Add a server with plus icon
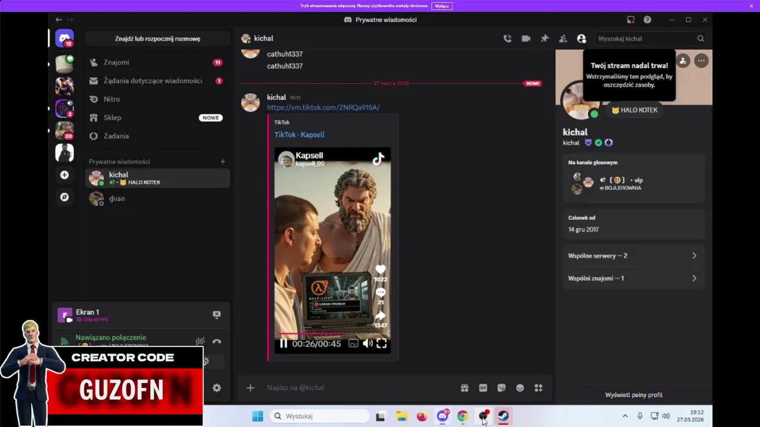 (64, 175)
